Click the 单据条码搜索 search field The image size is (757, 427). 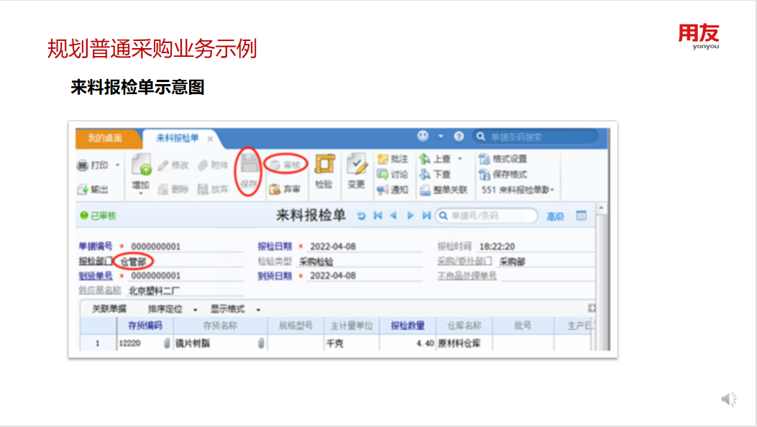536,137
